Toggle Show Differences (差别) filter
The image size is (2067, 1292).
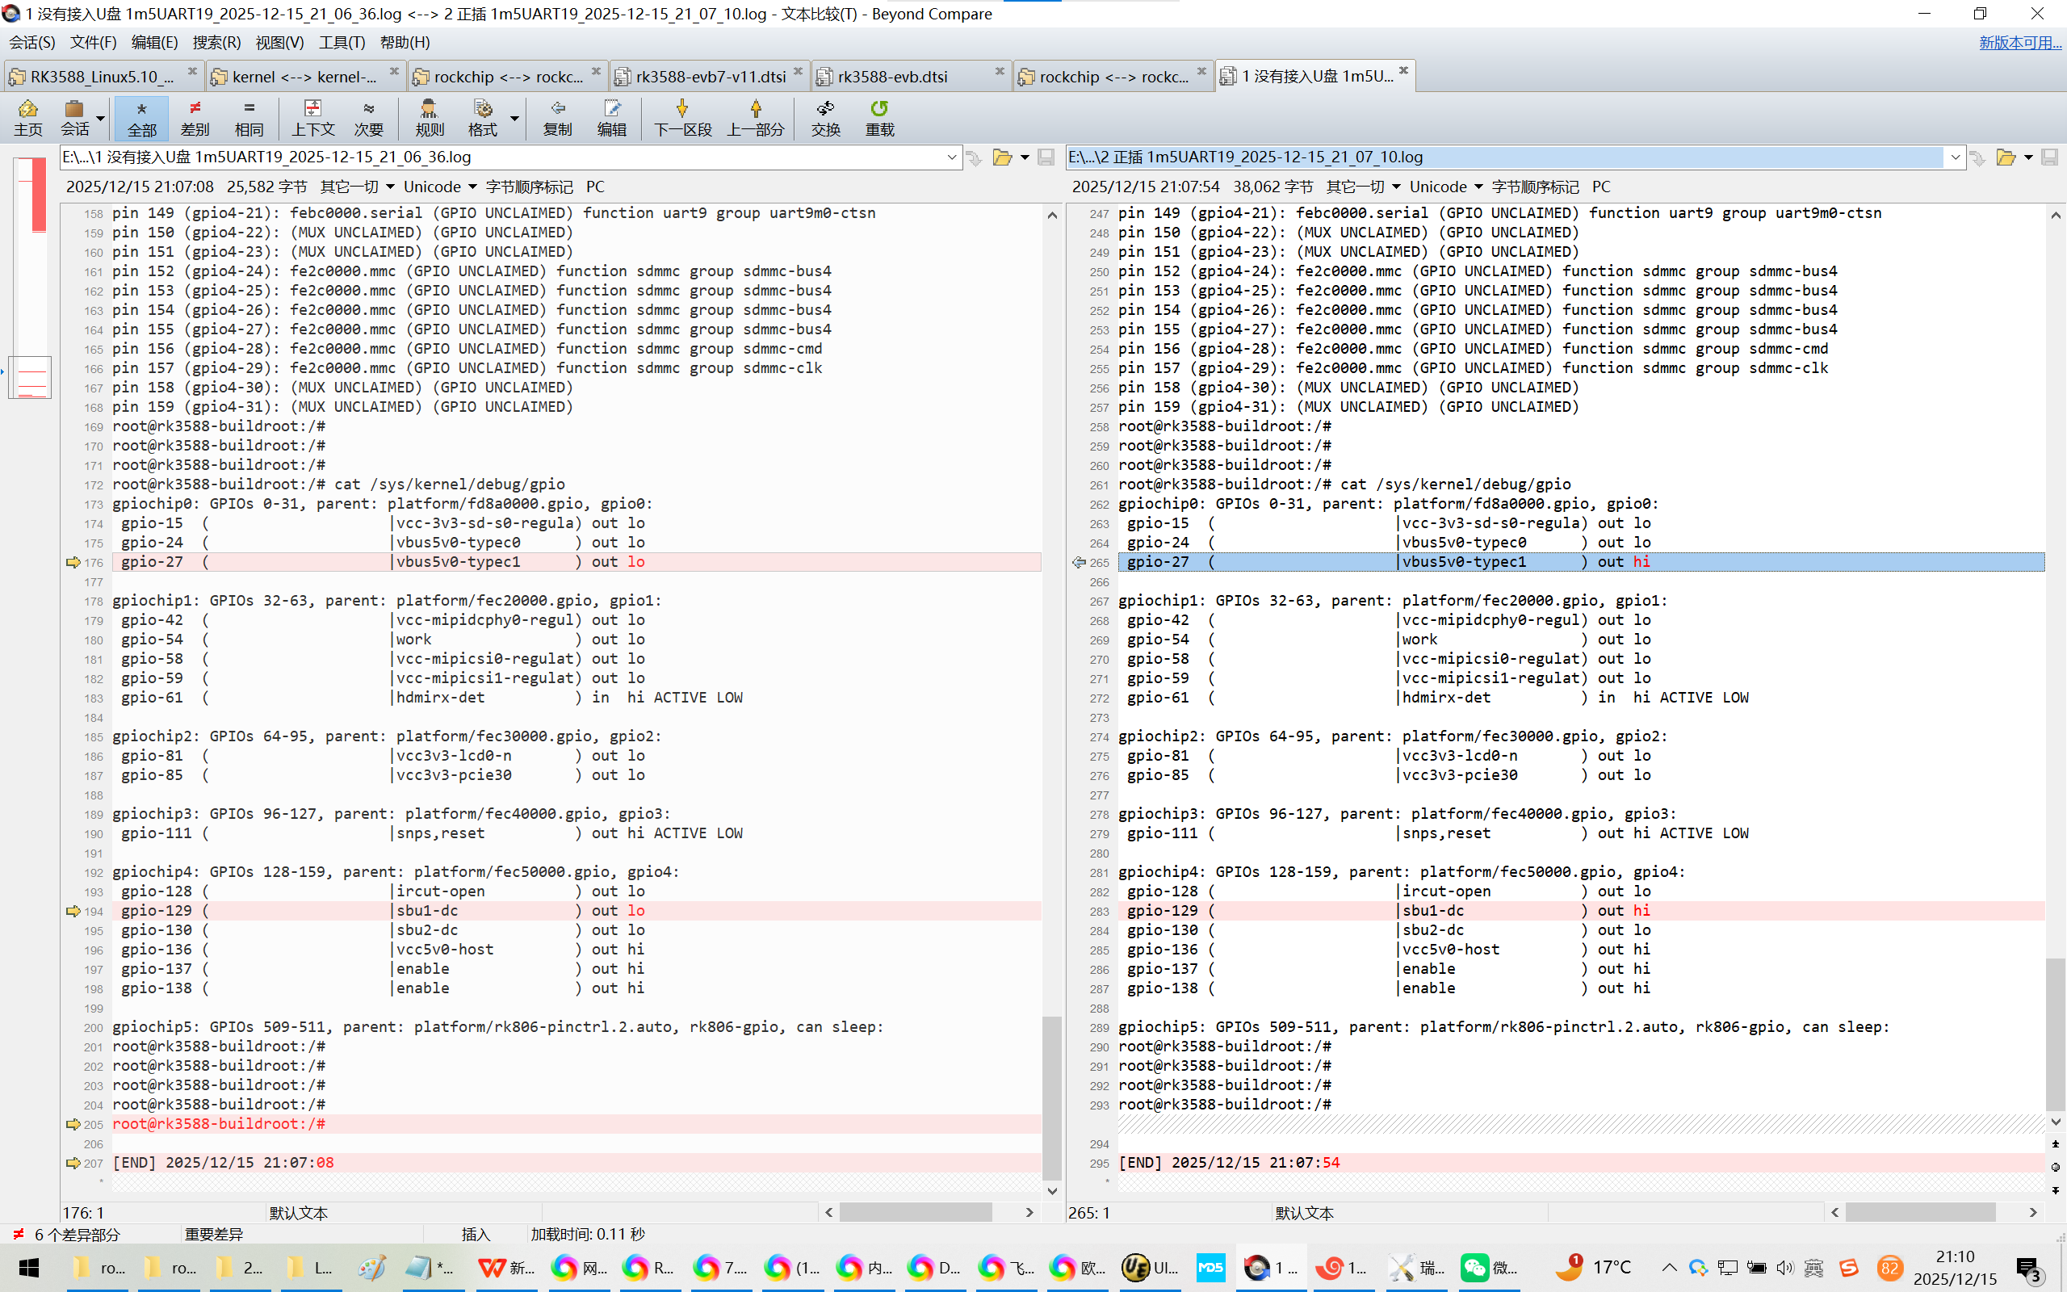pos(195,117)
